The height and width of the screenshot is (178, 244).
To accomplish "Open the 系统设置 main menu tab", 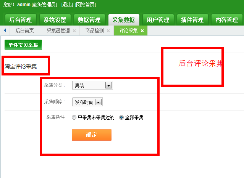I will [x=55, y=20].
